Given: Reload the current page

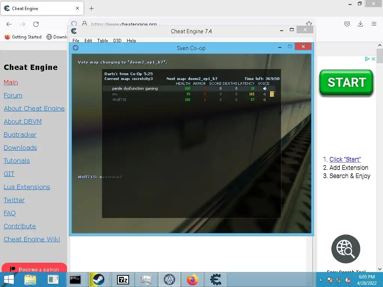Looking at the screenshot, I should (x=36, y=24).
